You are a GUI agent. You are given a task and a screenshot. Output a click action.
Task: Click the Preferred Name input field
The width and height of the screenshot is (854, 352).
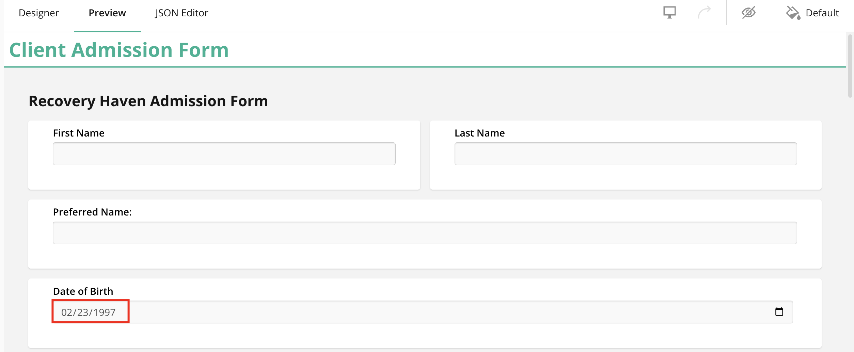pos(425,233)
